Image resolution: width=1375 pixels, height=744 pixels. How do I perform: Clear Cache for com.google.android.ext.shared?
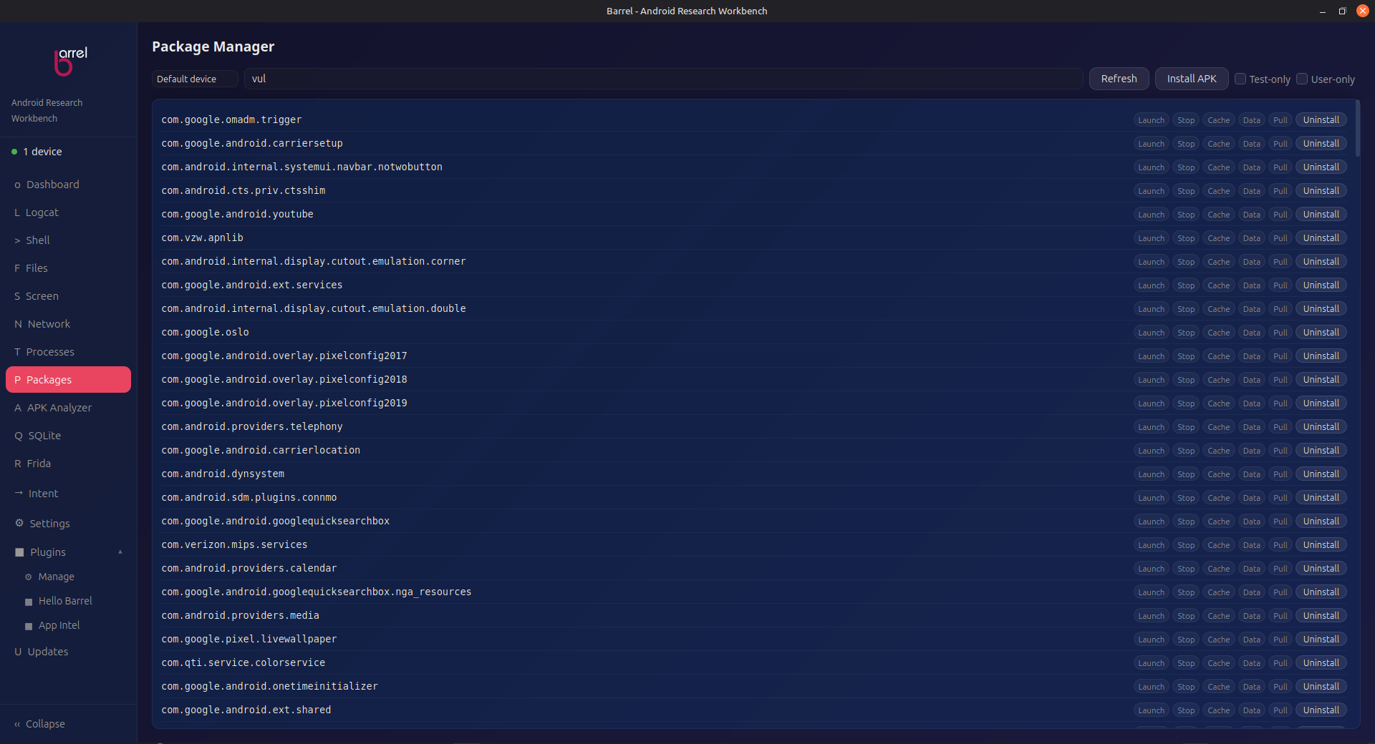1218,710
